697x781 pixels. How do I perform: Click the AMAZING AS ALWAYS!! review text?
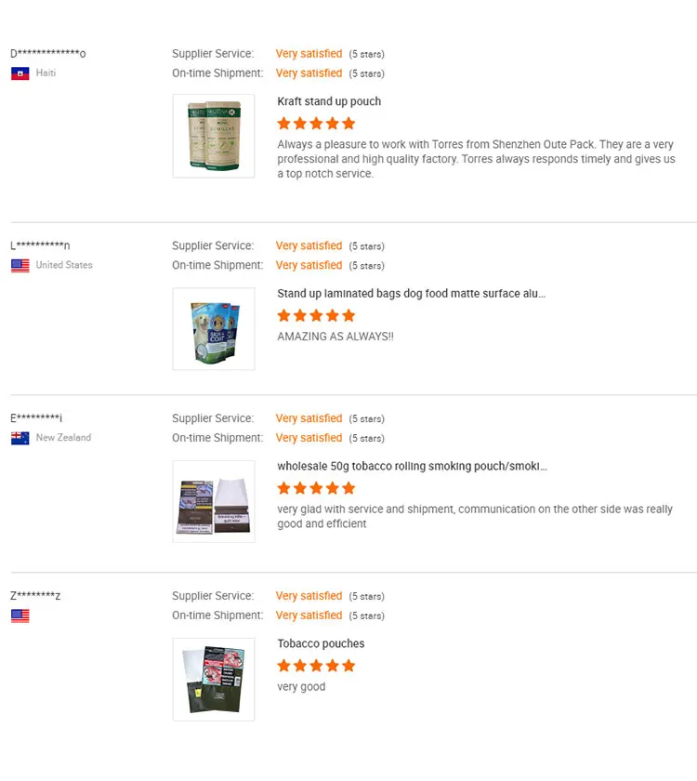point(335,337)
